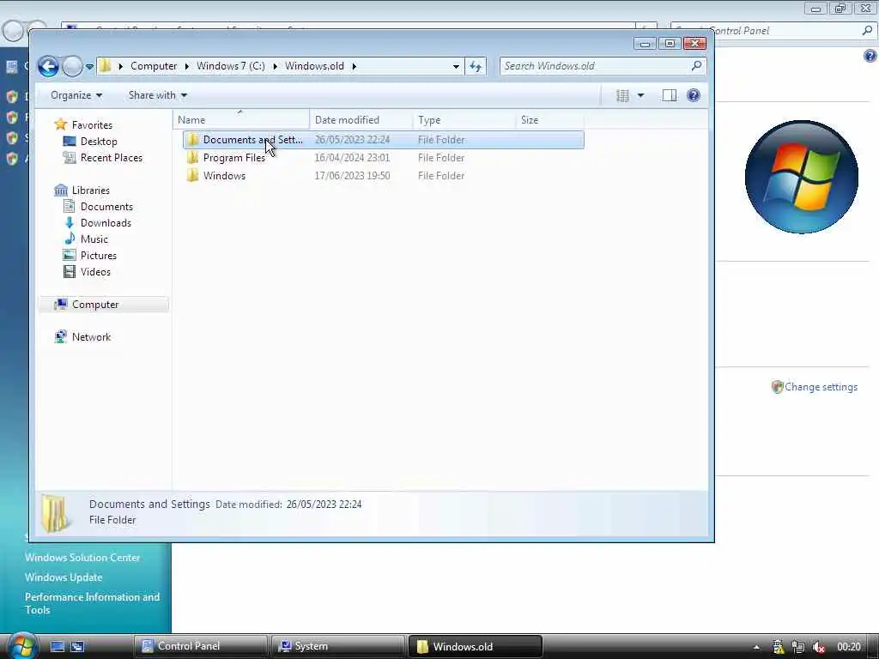Refresh the Windows.old folder view

point(476,66)
